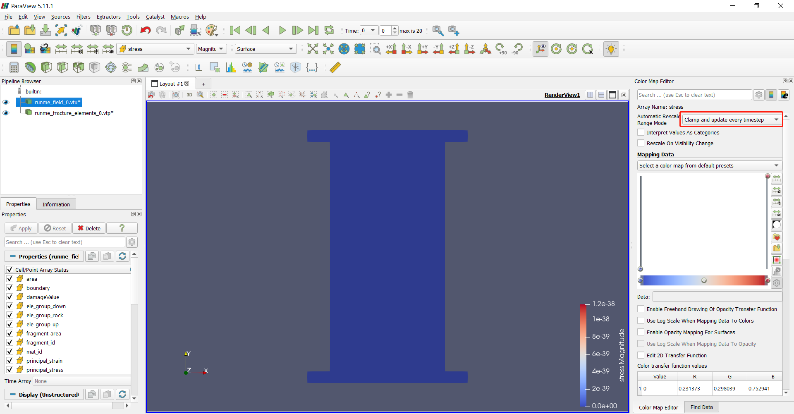
Task: Open the Filters menu
Action: point(83,17)
